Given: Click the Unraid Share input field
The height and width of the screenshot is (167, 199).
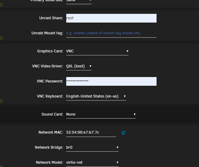Looking at the screenshot, I should [111, 18].
